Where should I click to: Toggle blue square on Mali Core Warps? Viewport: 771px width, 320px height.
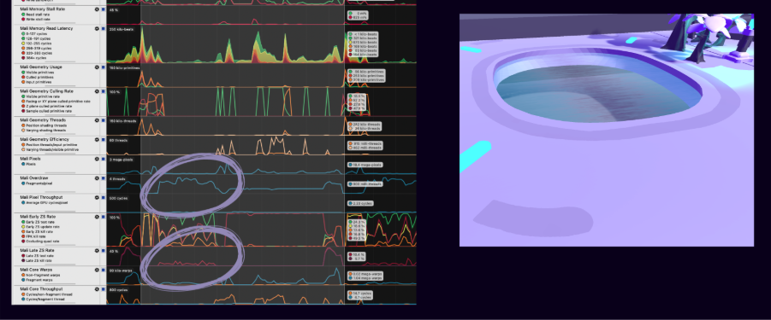tap(104, 270)
